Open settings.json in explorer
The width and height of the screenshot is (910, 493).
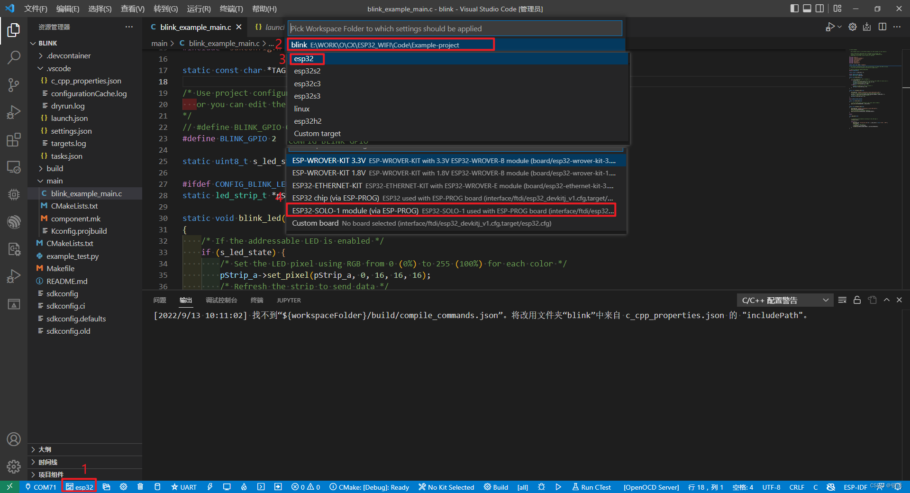click(x=71, y=131)
